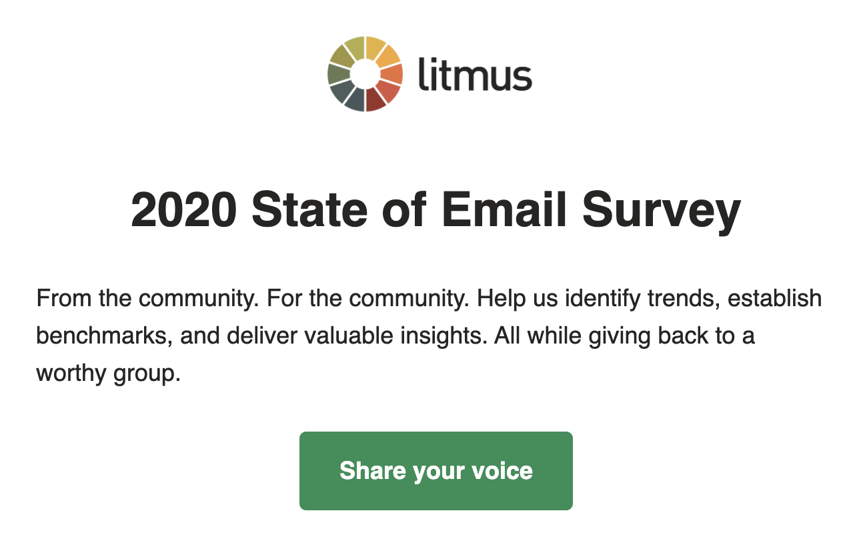Click the Share your voice button label text
This screenshot has width=851, height=547.
click(436, 470)
